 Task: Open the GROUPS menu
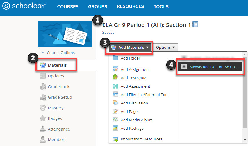click(x=98, y=6)
